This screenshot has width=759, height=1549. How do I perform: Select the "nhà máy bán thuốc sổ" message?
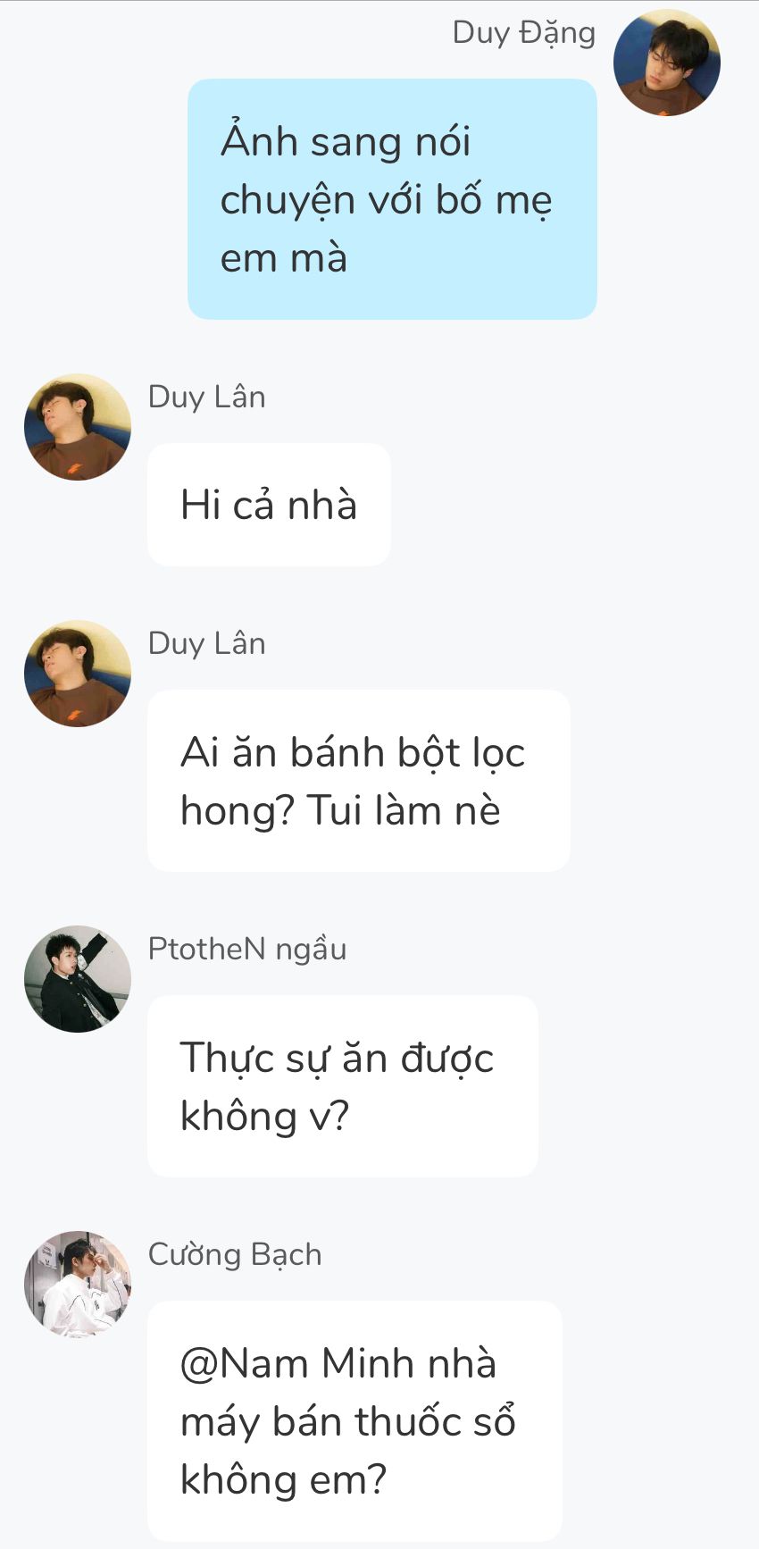coord(354,1420)
